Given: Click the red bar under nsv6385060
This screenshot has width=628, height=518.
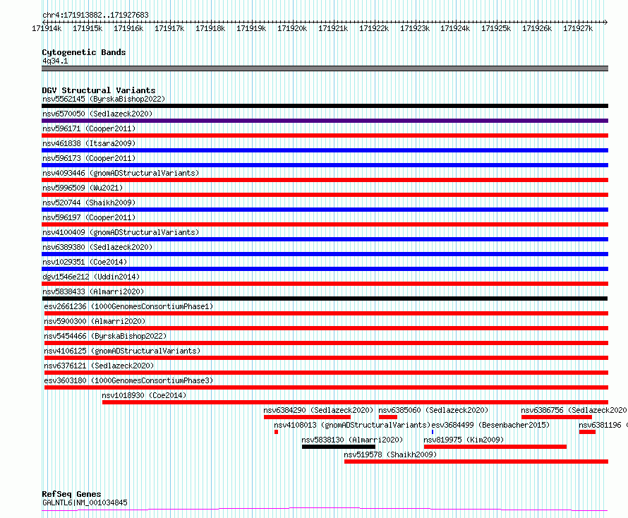Looking at the screenshot, I should tap(387, 417).
